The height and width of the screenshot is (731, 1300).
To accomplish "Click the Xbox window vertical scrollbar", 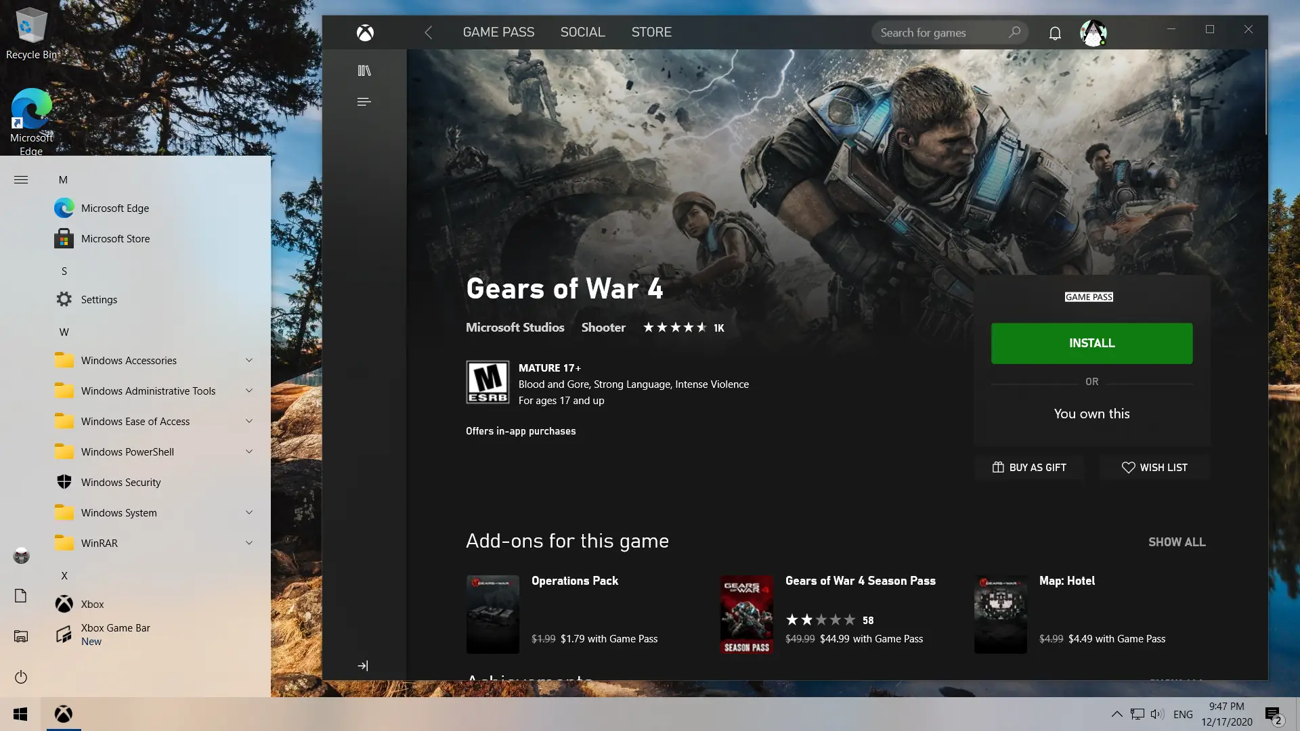I will [x=1265, y=92].
